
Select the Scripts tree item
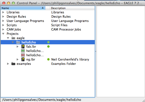[12, 25]
